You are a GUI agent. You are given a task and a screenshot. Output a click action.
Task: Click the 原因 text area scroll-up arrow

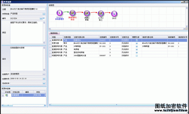coord(44,23)
